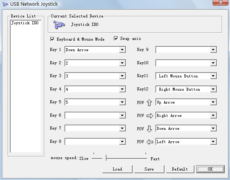Open Key12 Right Mouse Button dropdown

point(213,89)
